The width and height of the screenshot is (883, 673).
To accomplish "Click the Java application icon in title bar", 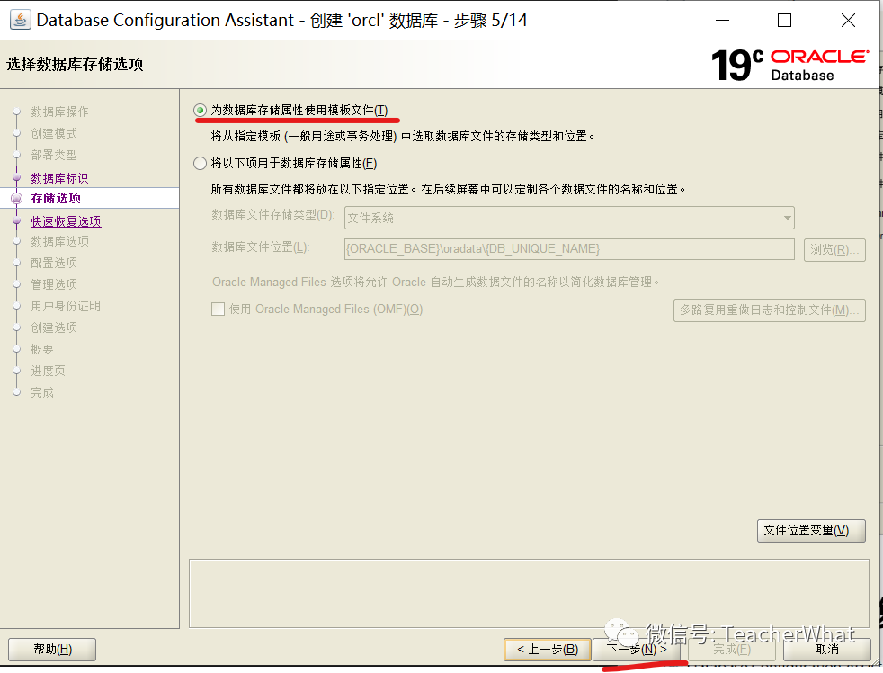I will [20, 20].
